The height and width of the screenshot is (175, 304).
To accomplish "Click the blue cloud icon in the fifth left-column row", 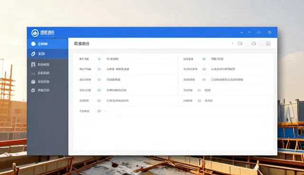I will pos(99,100).
